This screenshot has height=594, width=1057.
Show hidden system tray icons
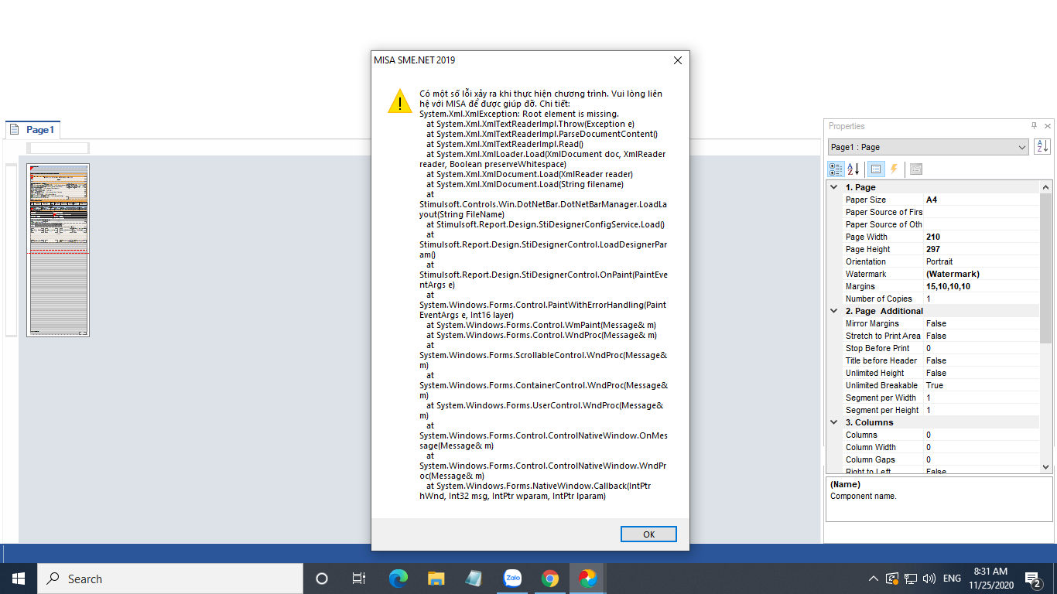(x=874, y=579)
